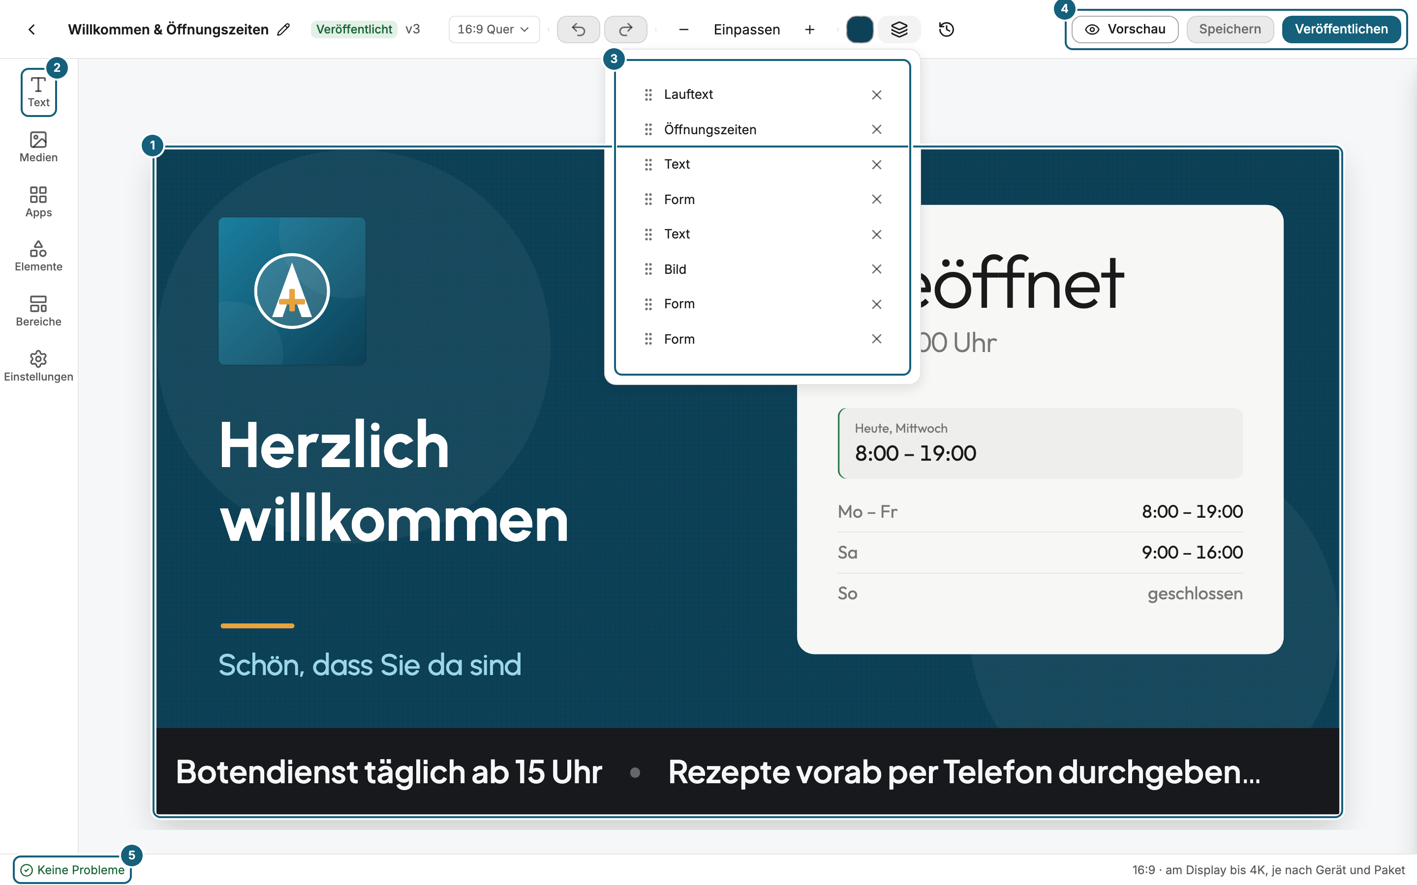Screen dimensions: 1417x885
Task: Undo the last action
Action: [578, 29]
